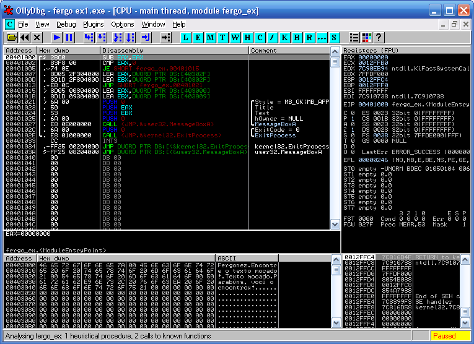
Task: Click the Comment column header
Action: pos(289,50)
